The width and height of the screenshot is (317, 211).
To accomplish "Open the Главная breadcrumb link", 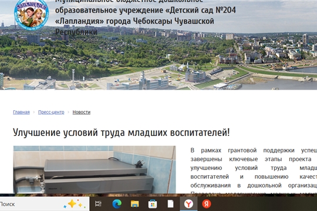I will pyautogui.click(x=21, y=112).
